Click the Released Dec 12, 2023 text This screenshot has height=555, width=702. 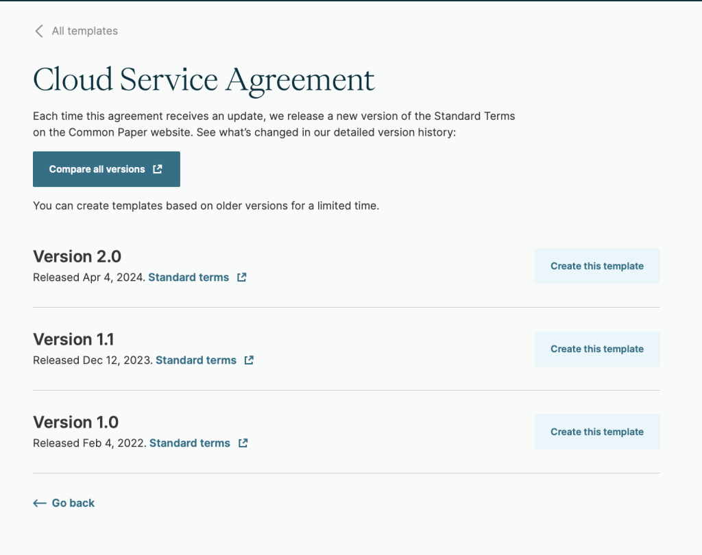point(93,360)
